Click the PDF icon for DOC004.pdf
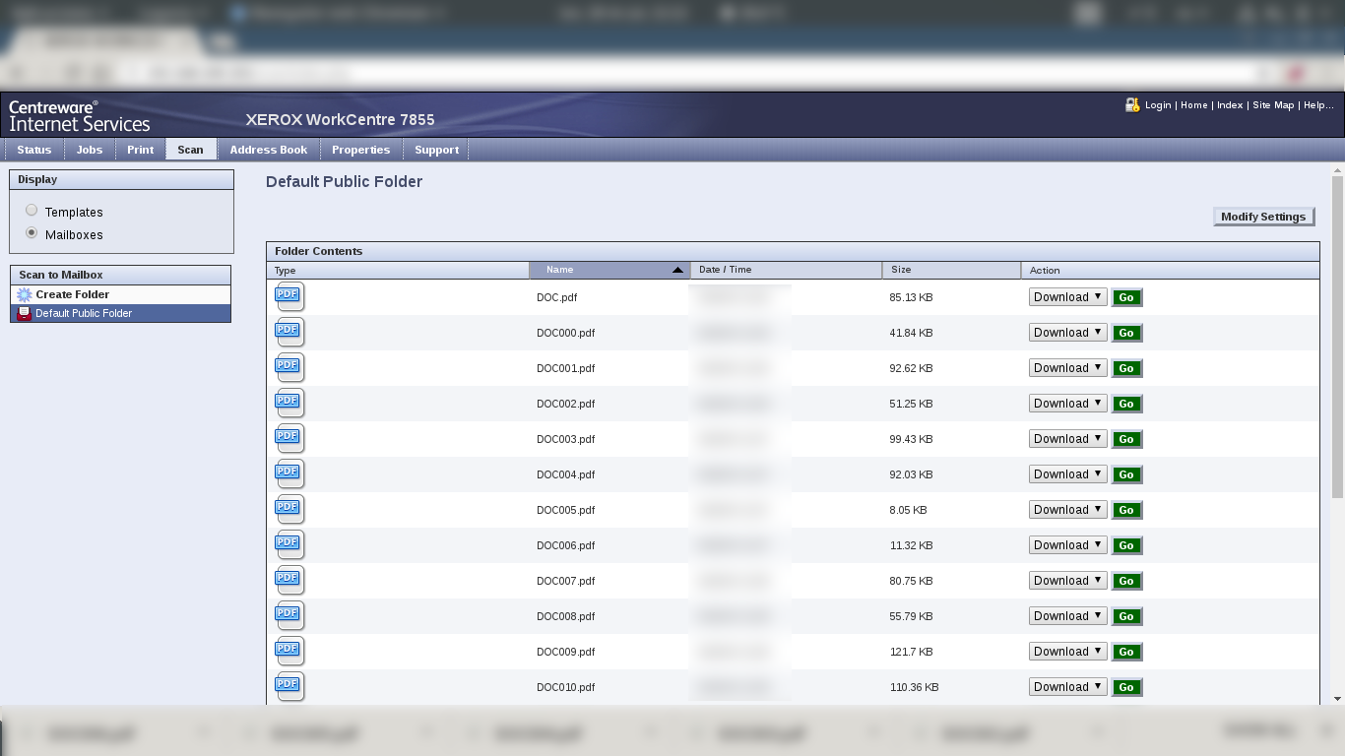 point(289,473)
